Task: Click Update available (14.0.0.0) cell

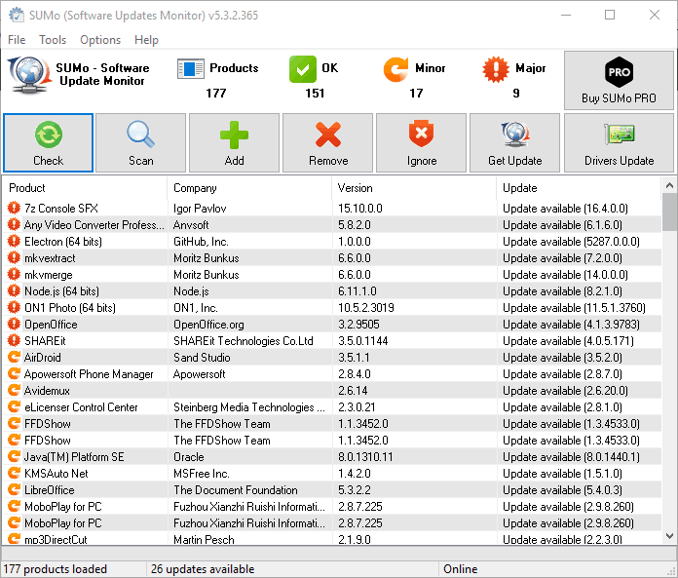Action: pyautogui.click(x=565, y=274)
